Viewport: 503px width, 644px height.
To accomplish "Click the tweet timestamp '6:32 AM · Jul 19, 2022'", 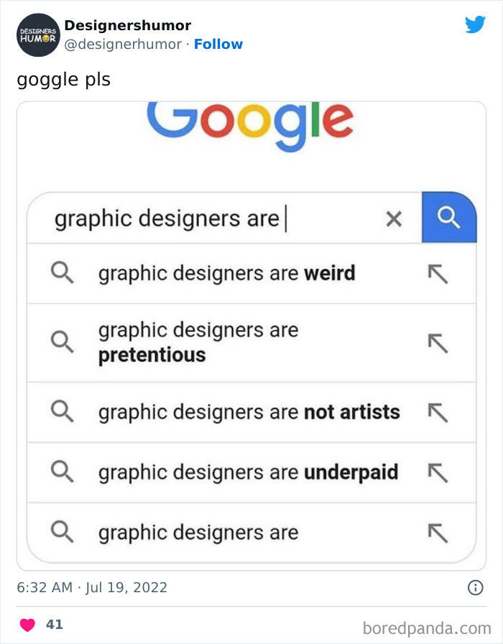I will pyautogui.click(x=93, y=587).
